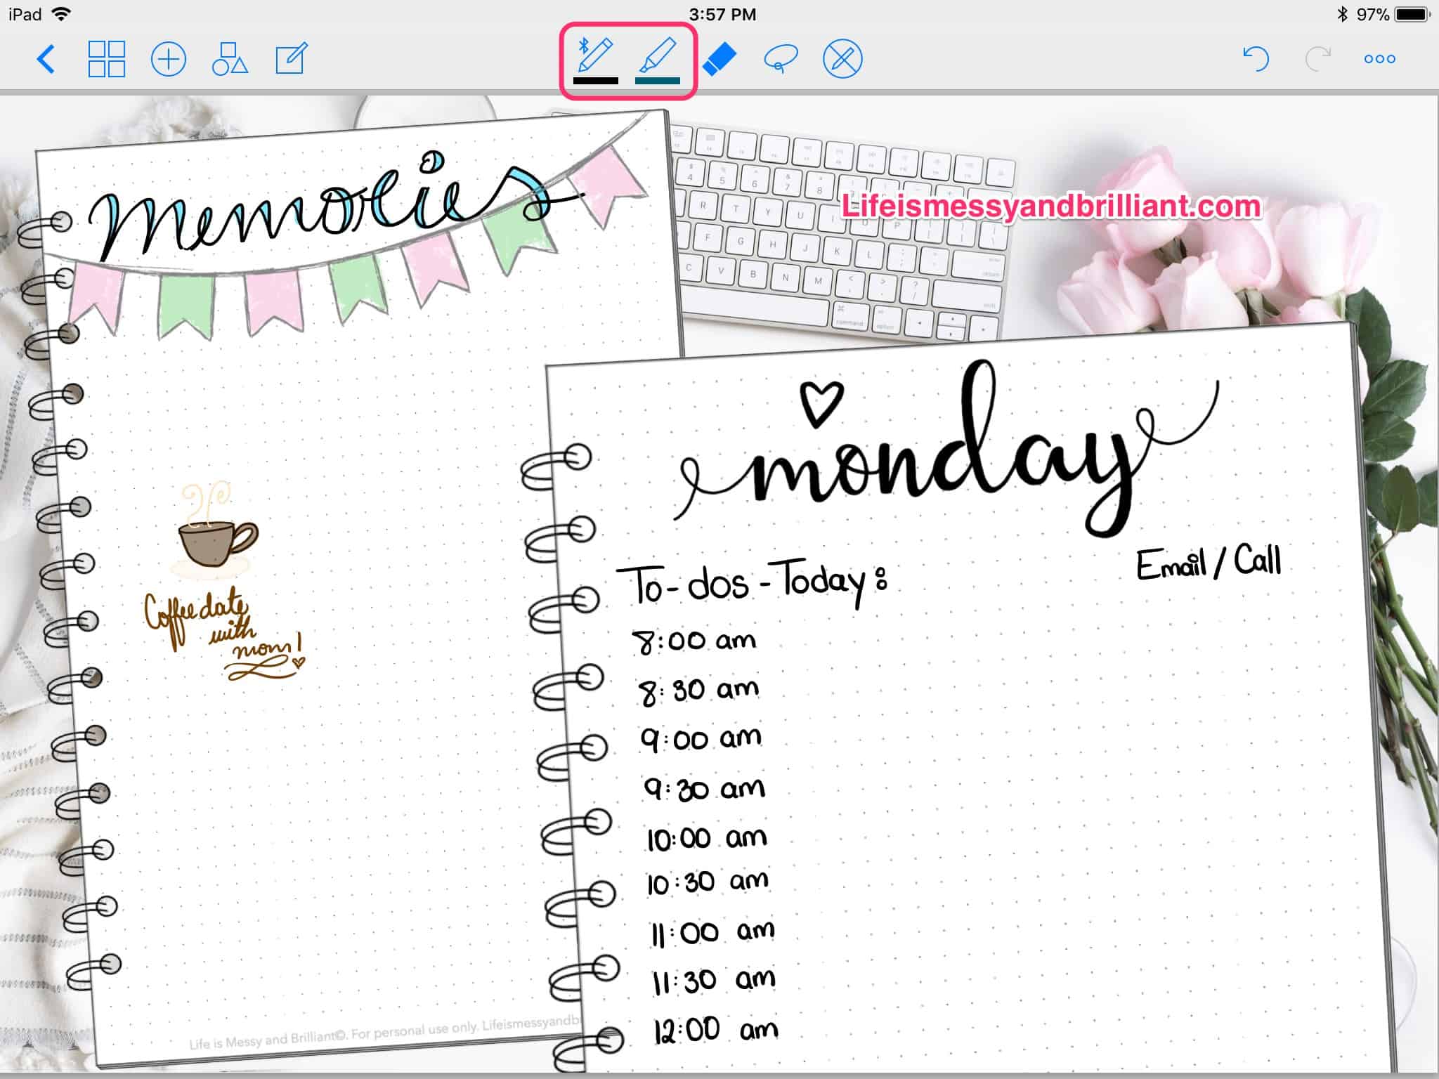
Task: Tap the 11:00 am time slot
Action: pyautogui.click(x=712, y=933)
